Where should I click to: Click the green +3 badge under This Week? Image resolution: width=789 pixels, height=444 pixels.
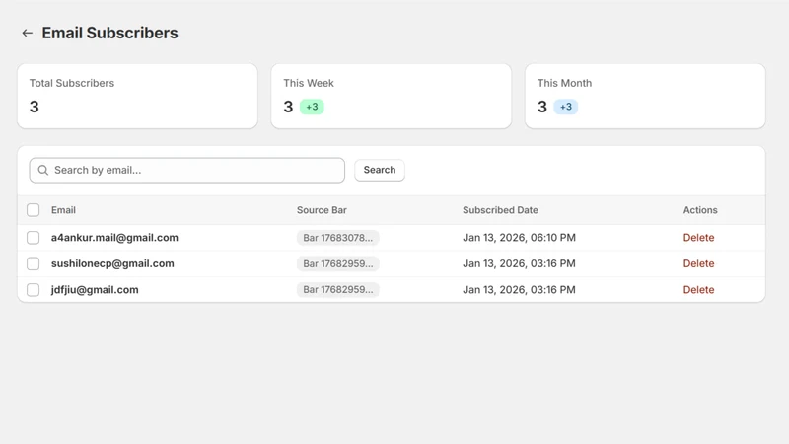point(312,107)
